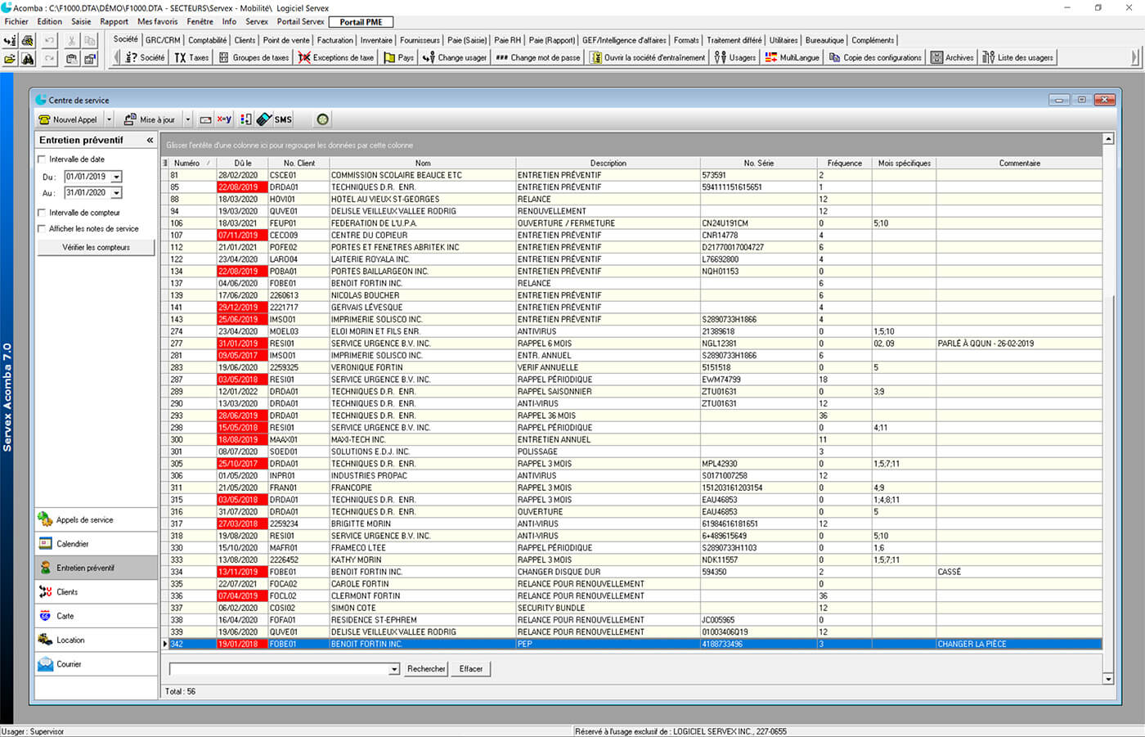Check the Intervalle de compteur option
This screenshot has width=1145, height=737.
(43, 213)
